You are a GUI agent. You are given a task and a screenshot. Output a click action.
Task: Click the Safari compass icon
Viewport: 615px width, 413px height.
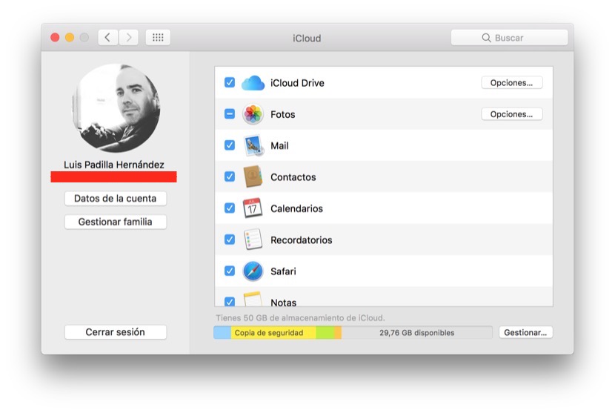[x=253, y=271]
